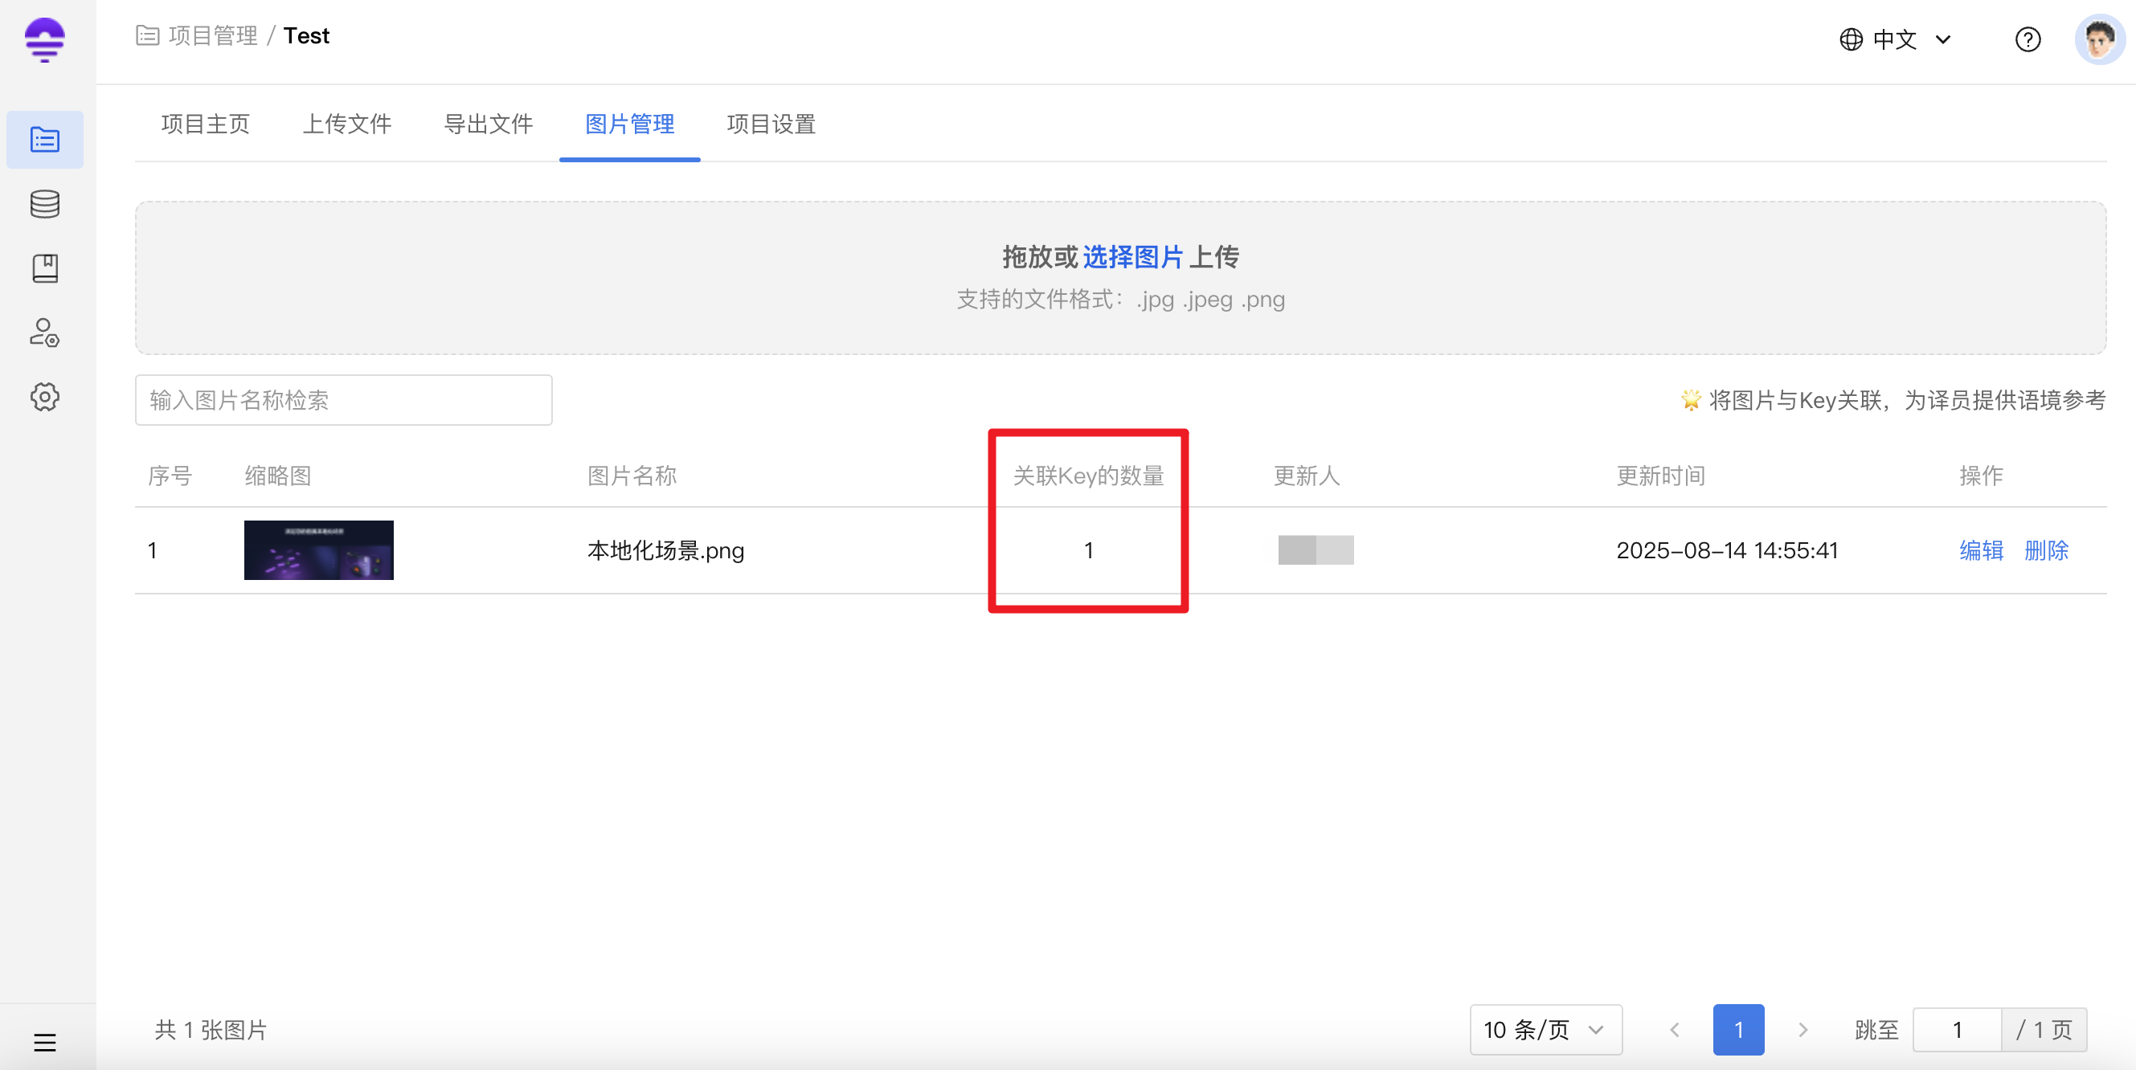This screenshot has width=2136, height=1070.
Task: Click the 缩略图 column header
Action: 278,476
